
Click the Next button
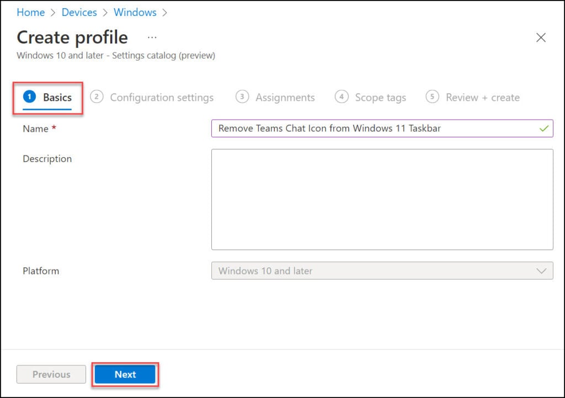tap(125, 374)
